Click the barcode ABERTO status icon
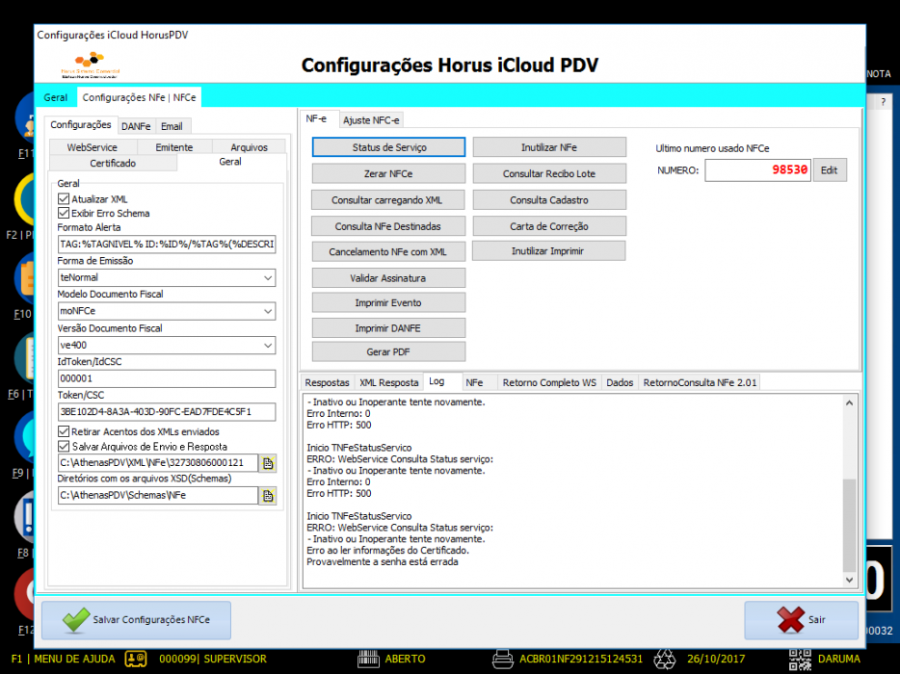 click(368, 659)
